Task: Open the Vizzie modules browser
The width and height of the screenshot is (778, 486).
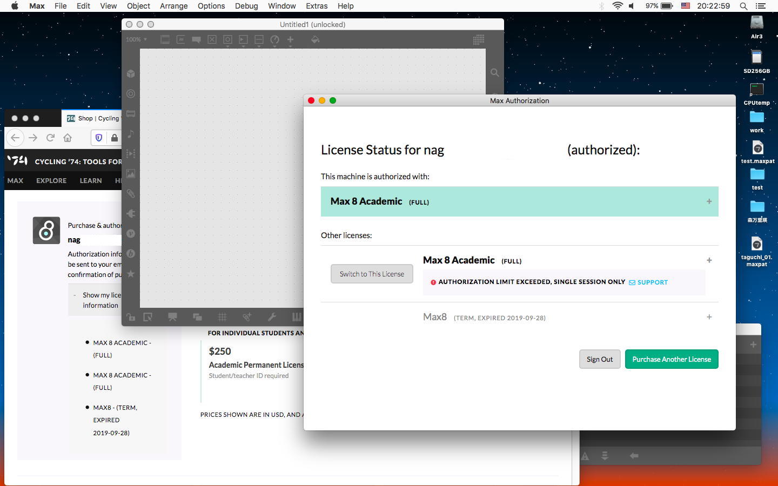Action: tap(131, 233)
